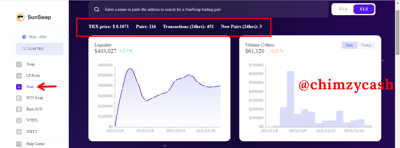
Task: Click the SunSwap brand name text
Action: [39, 17]
